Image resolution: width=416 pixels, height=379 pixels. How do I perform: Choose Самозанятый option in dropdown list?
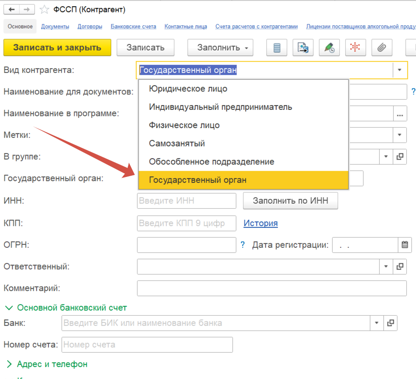click(x=177, y=143)
